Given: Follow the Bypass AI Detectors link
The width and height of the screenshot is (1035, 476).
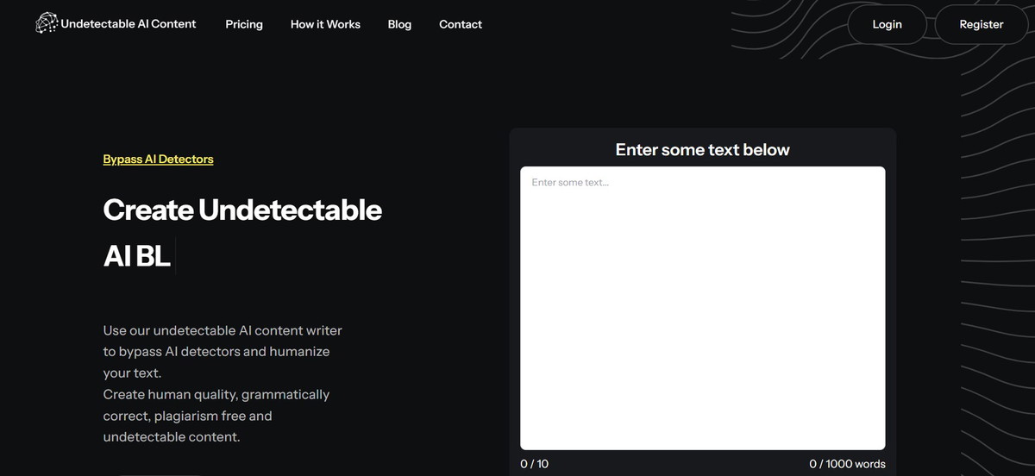Looking at the screenshot, I should tap(158, 159).
